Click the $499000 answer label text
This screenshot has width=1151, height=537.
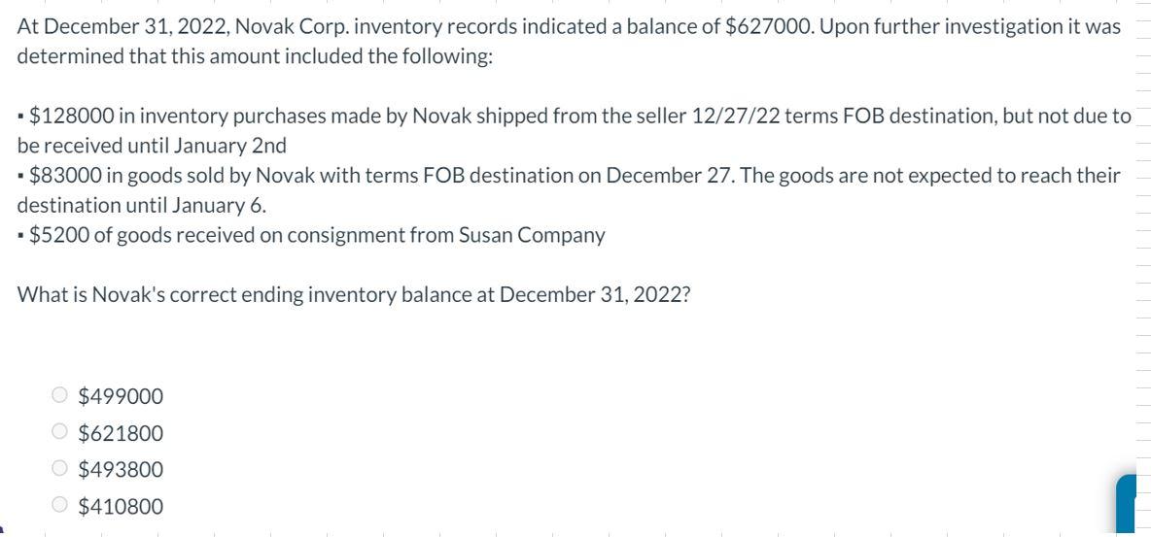click(x=121, y=396)
